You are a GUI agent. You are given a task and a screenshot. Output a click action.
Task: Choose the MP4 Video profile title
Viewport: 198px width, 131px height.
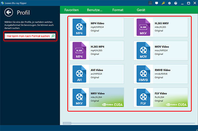[x=97, y=23]
